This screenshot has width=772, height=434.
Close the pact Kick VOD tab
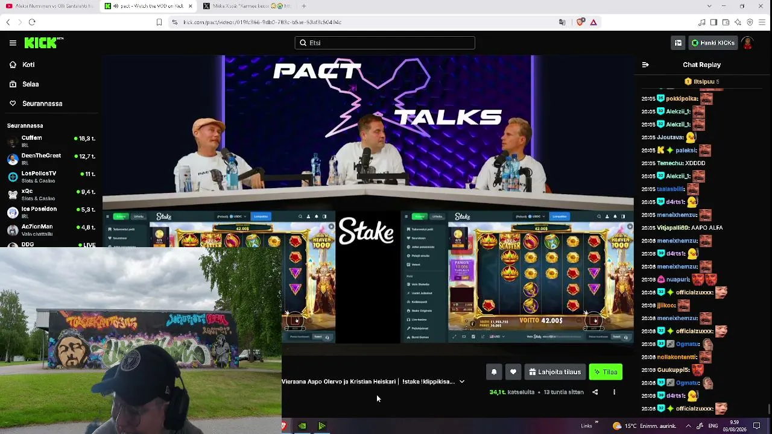click(x=191, y=6)
